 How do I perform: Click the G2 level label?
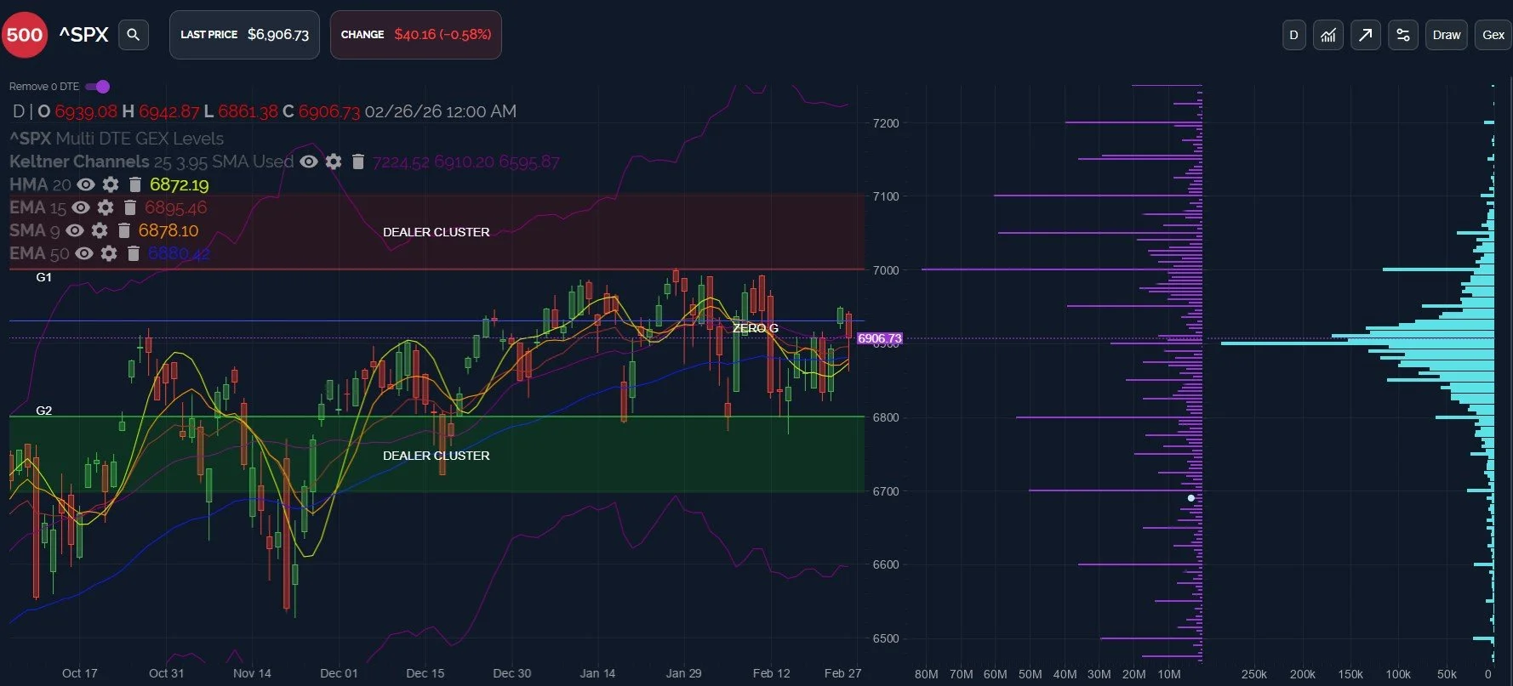(x=43, y=411)
